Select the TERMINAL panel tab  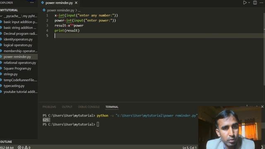click(x=112, y=107)
